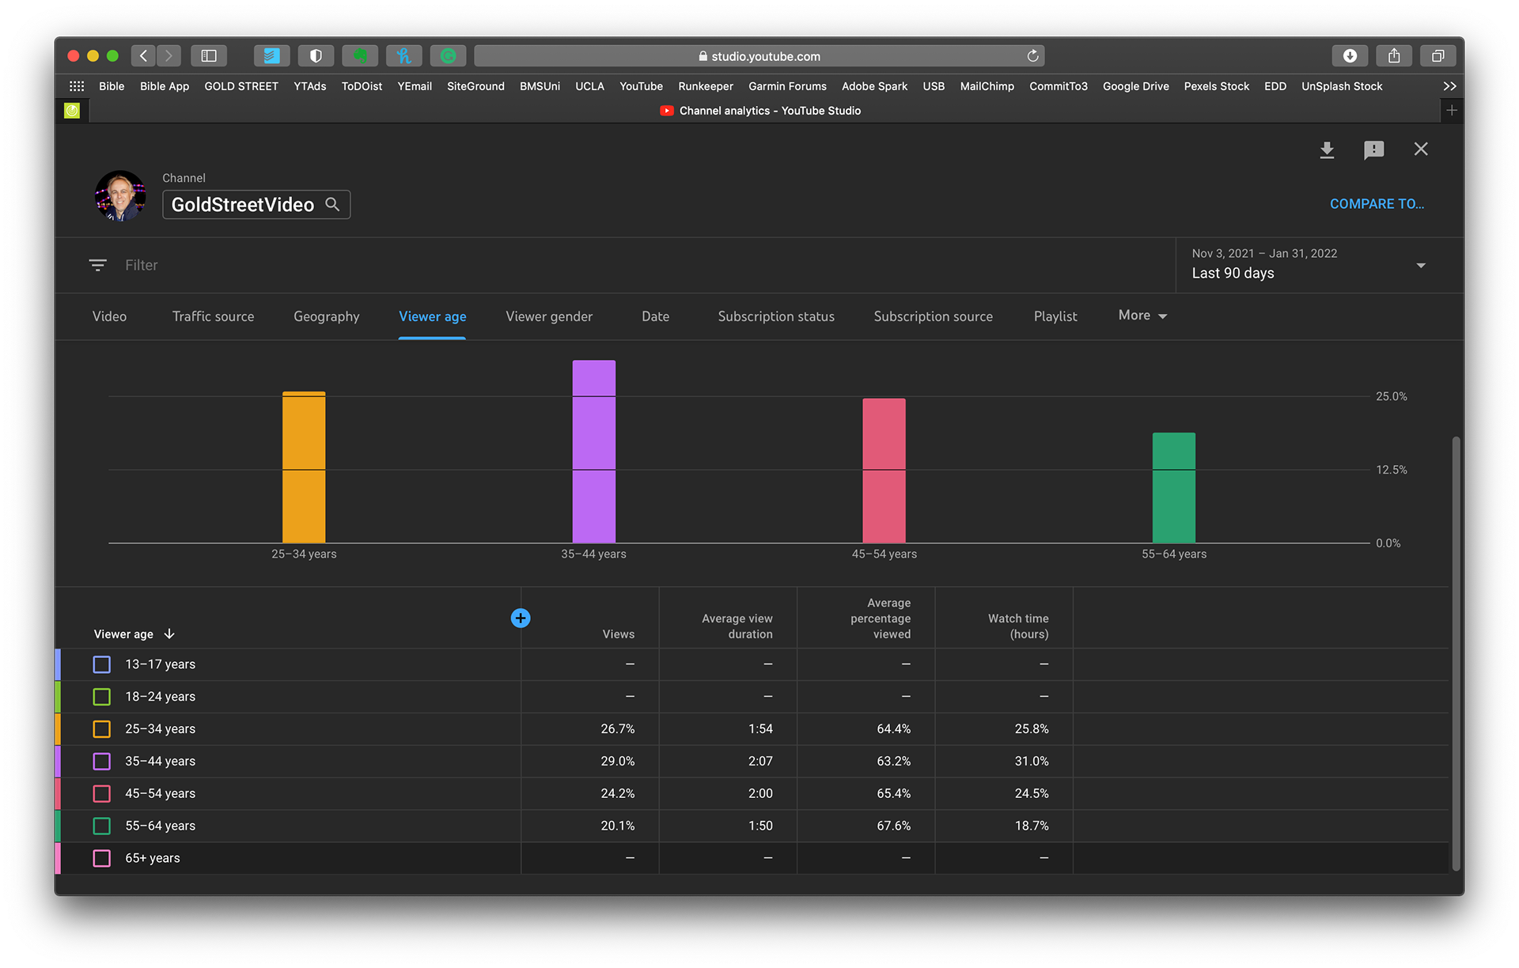Sort by Viewer age arrow
The width and height of the screenshot is (1519, 968).
pyautogui.click(x=169, y=634)
